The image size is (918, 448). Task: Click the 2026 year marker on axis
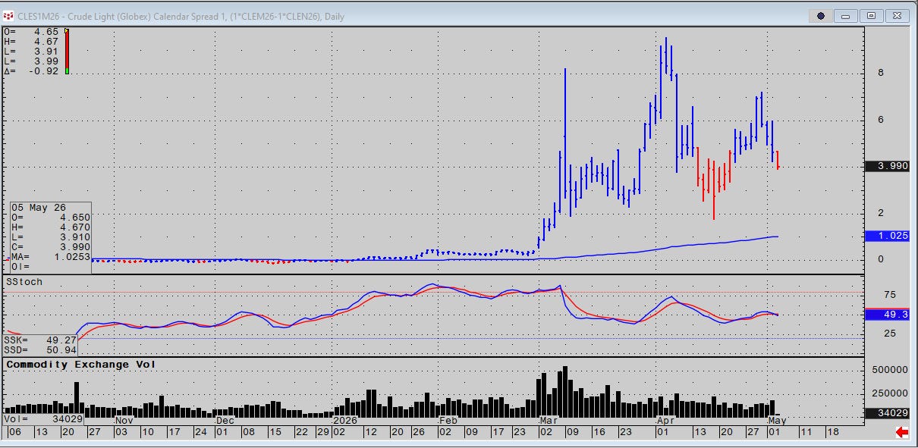(x=345, y=419)
